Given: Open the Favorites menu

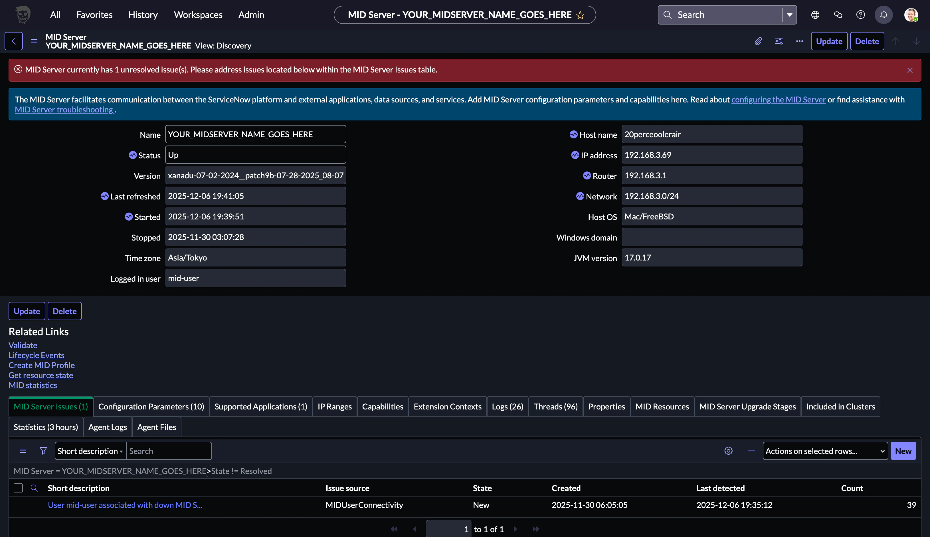Looking at the screenshot, I should point(94,15).
